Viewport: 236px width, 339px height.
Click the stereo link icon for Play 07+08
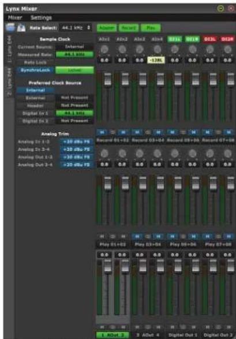(x=218, y=236)
